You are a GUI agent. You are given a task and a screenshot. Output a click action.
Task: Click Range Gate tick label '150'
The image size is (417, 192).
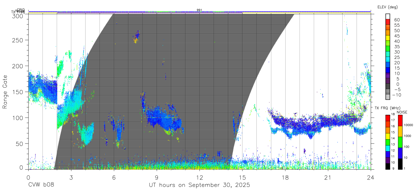pyautogui.click(x=17, y=92)
